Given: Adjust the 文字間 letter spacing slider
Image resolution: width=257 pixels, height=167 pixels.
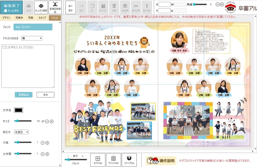Looking at the screenshot, I should pyautogui.click(x=23, y=154).
